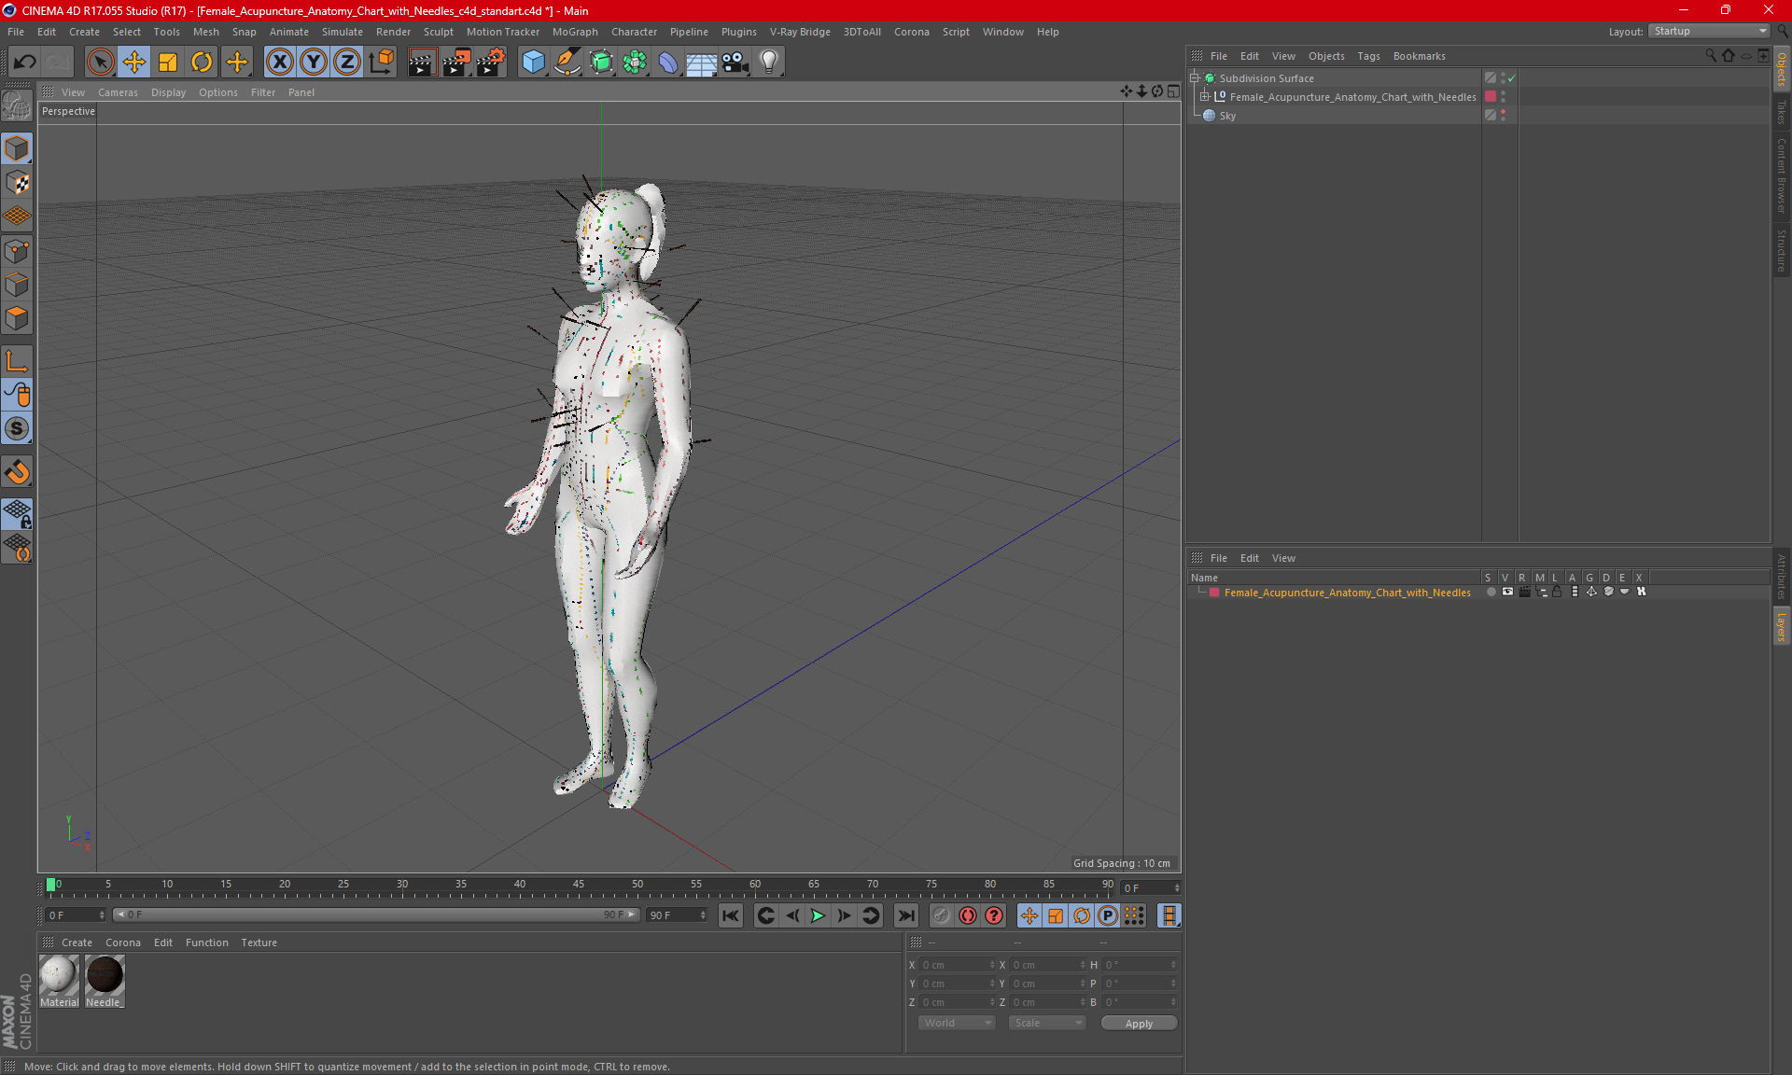Switch to Edges mode
Image resolution: width=1792 pixels, height=1075 pixels.
pyautogui.click(x=17, y=285)
